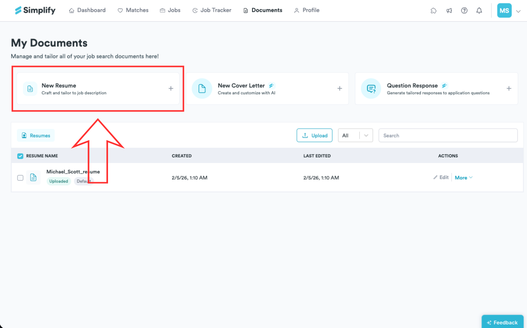Open the Jobs page
Image resolution: width=527 pixels, height=328 pixels.
coord(170,10)
